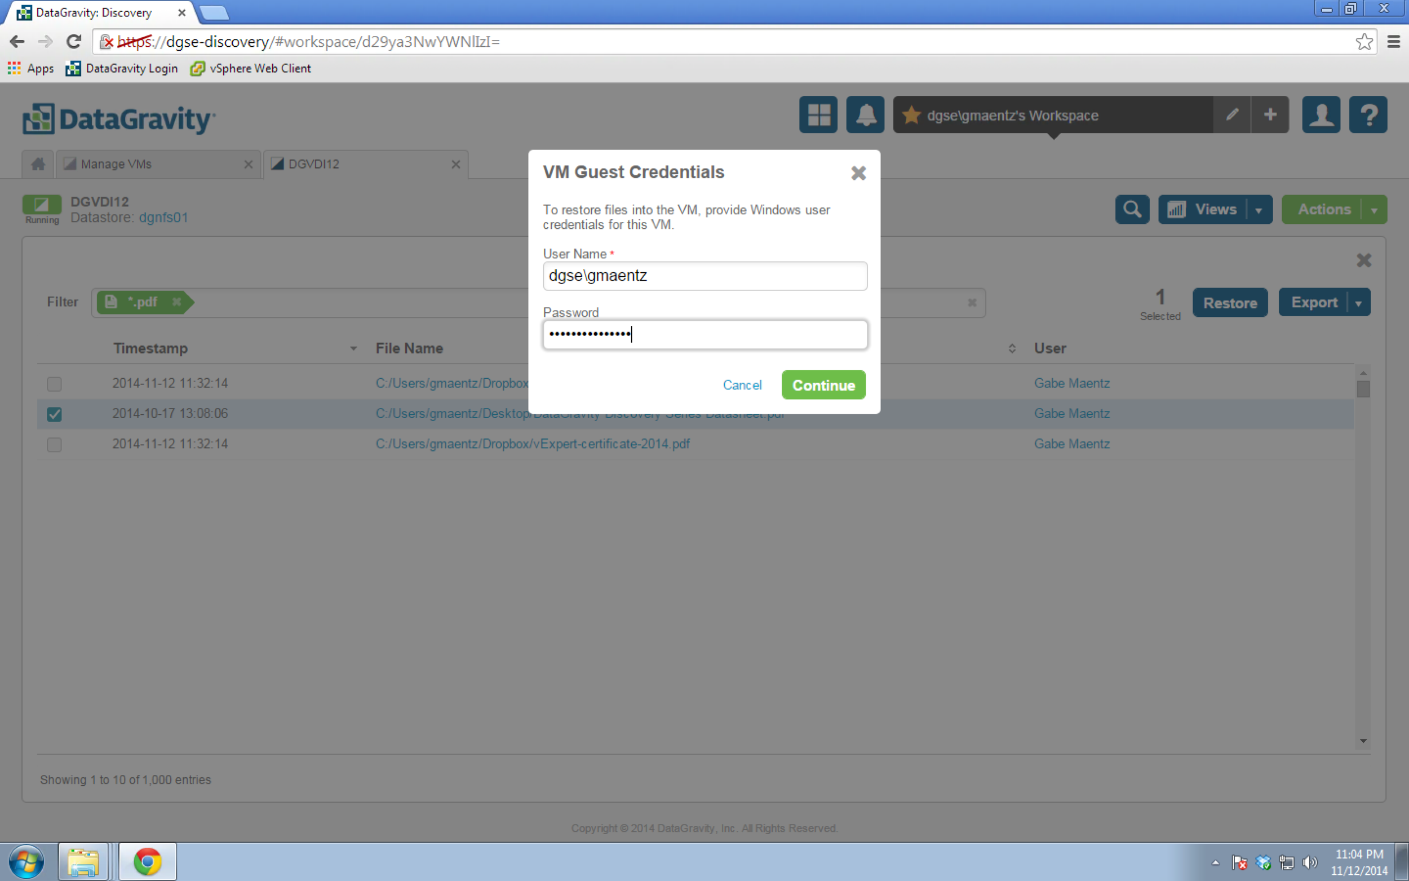This screenshot has width=1409, height=881.
Task: Click the scrollbar up arrow
Action: coord(1363,373)
